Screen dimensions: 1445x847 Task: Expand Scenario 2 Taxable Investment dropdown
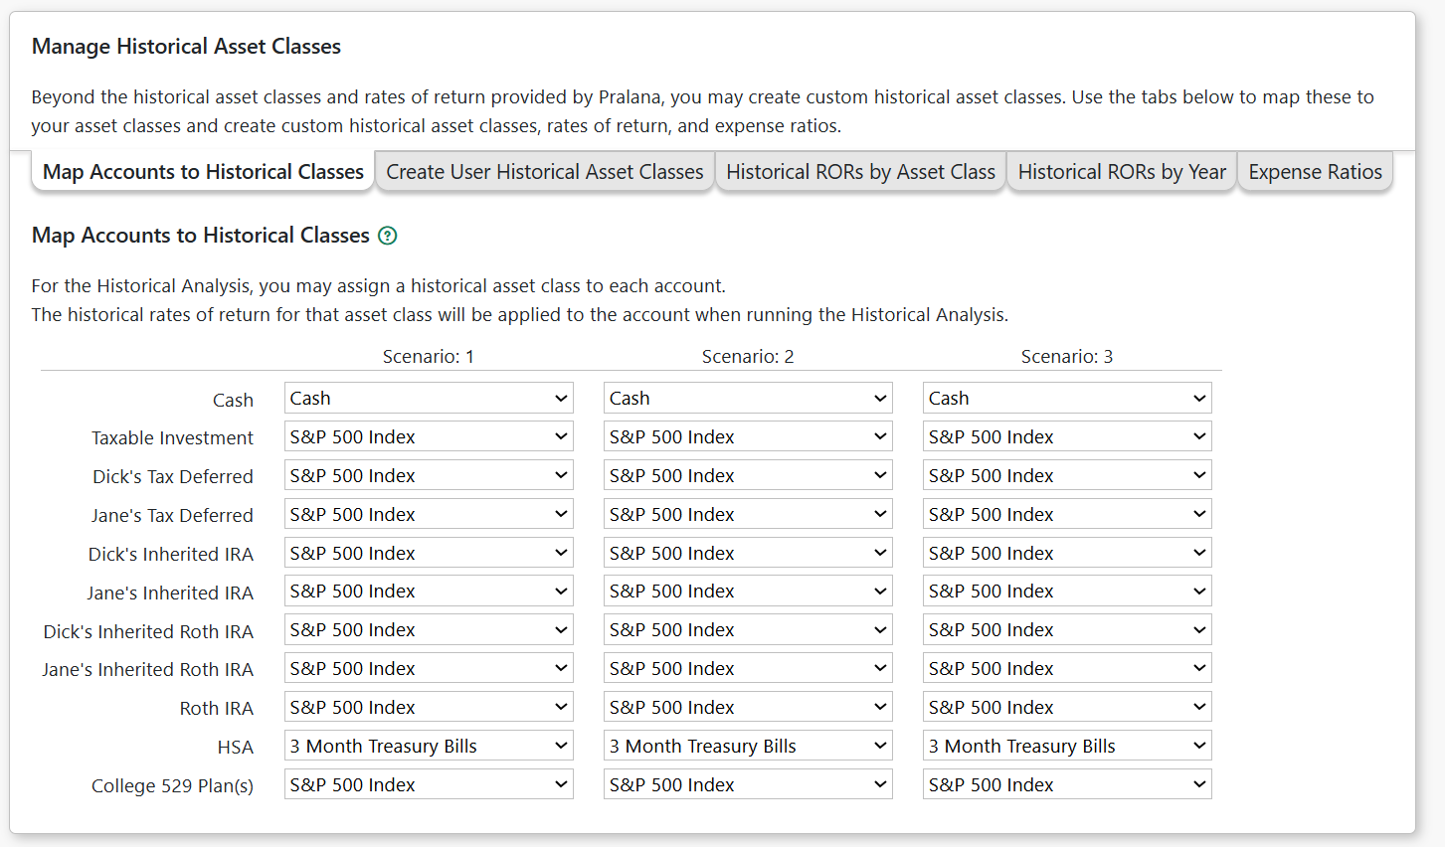coord(748,437)
